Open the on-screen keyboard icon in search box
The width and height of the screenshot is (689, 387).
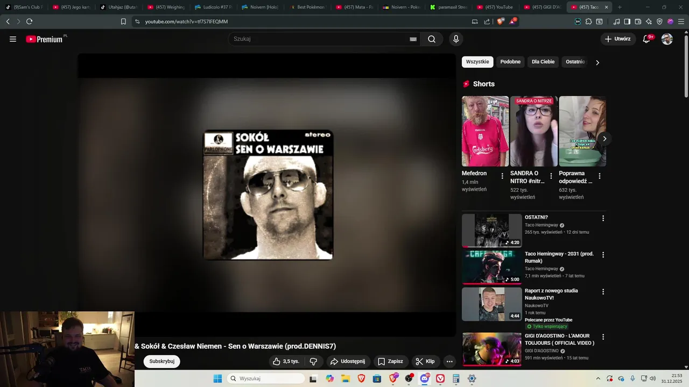[x=413, y=39]
